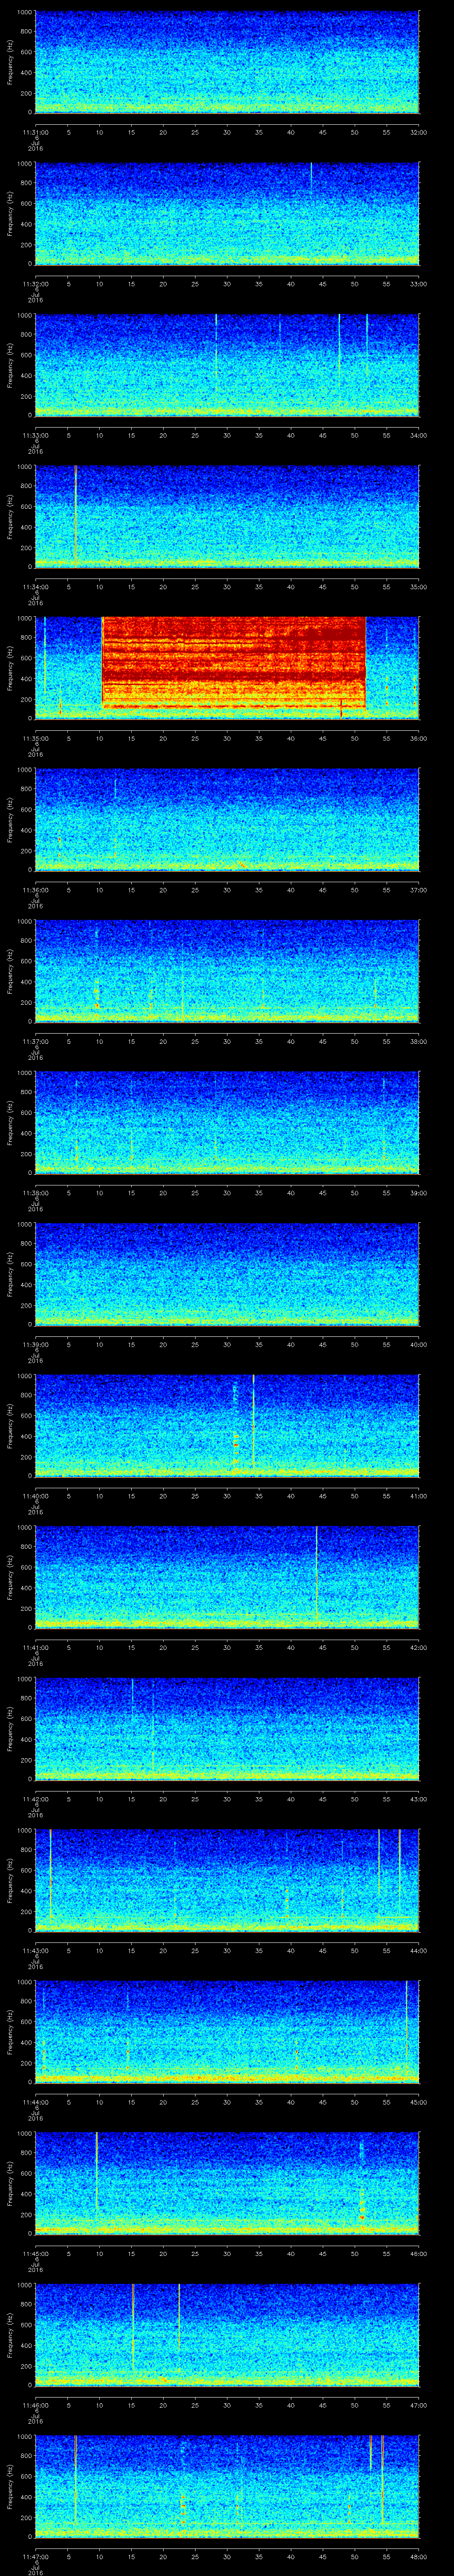Click the 43:00 end time label
Image resolution: width=454 pixels, height=2576 pixels.
coord(418,1799)
